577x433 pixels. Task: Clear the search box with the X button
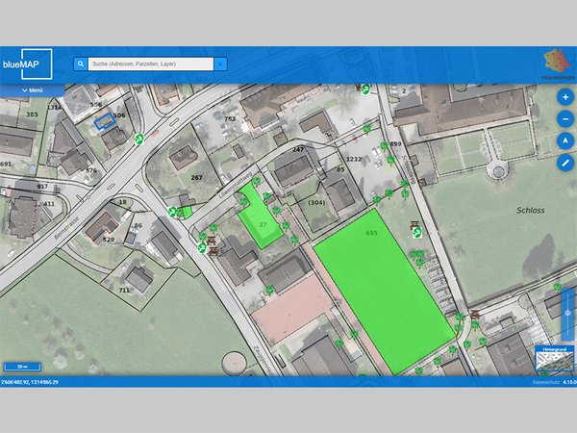click(x=220, y=64)
